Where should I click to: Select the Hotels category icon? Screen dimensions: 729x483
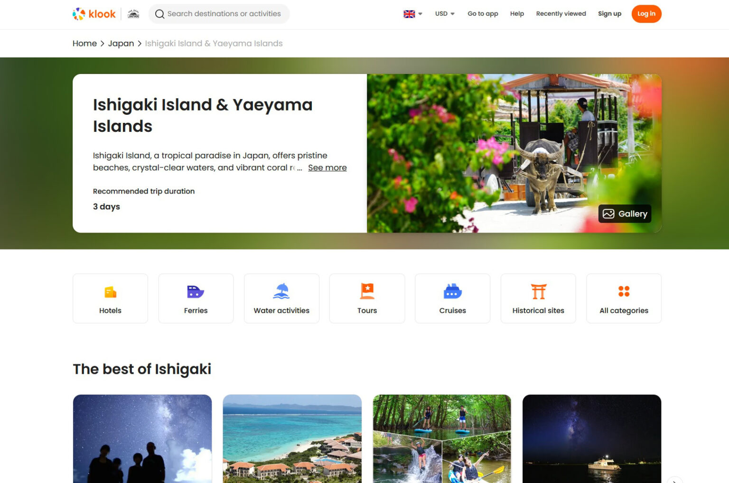pyautogui.click(x=110, y=292)
